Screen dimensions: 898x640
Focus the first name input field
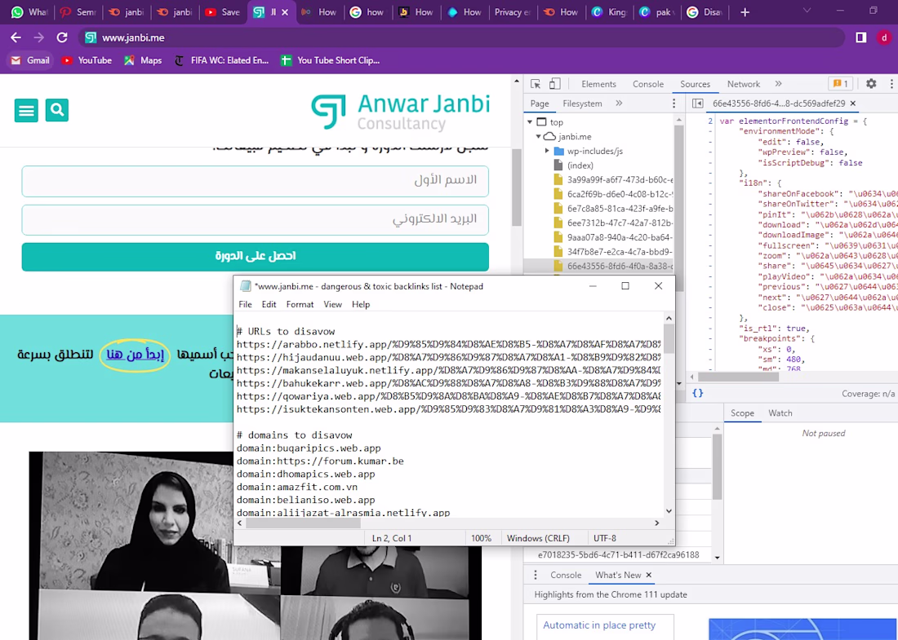255,181
